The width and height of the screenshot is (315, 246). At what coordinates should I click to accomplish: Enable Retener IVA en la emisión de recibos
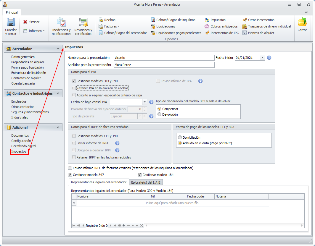pos(73,88)
